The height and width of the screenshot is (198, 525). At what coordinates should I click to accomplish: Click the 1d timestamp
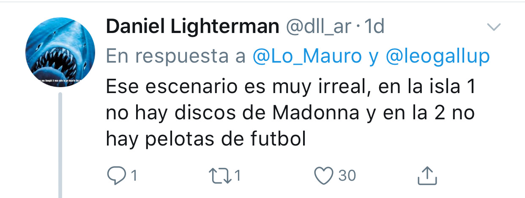point(374,27)
